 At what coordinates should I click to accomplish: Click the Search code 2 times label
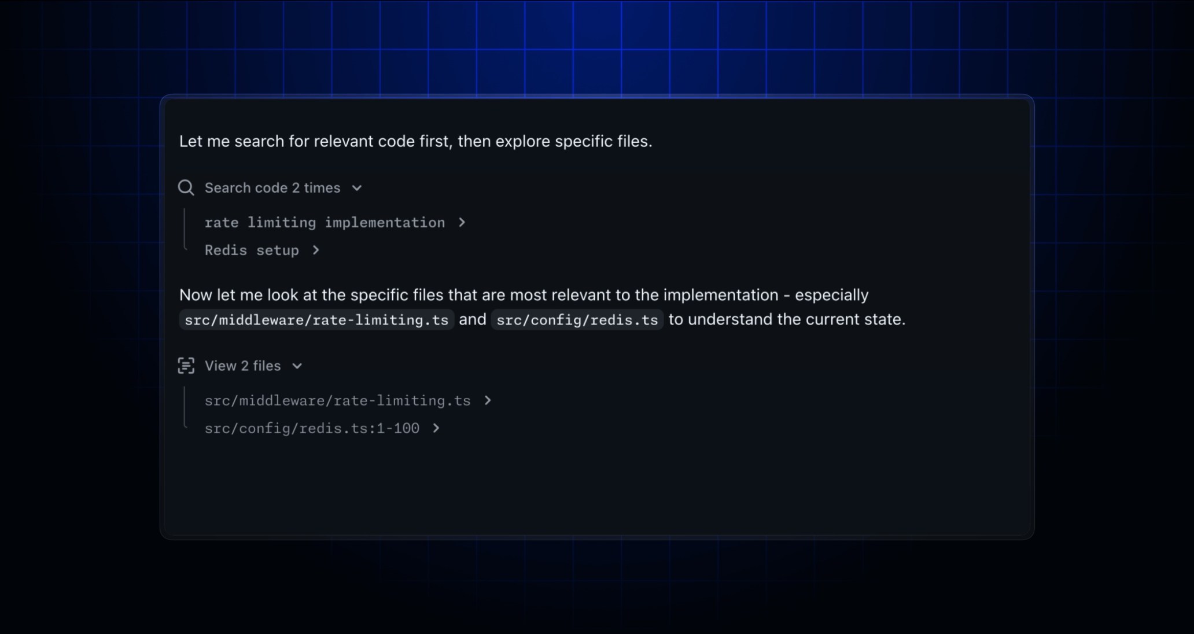[272, 187]
